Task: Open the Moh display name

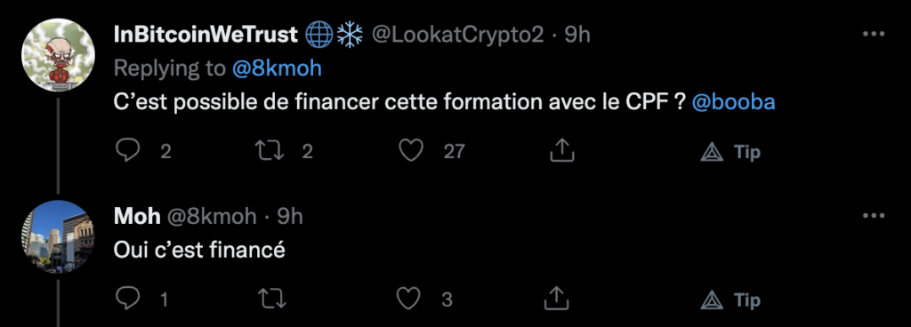Action: click(x=137, y=216)
